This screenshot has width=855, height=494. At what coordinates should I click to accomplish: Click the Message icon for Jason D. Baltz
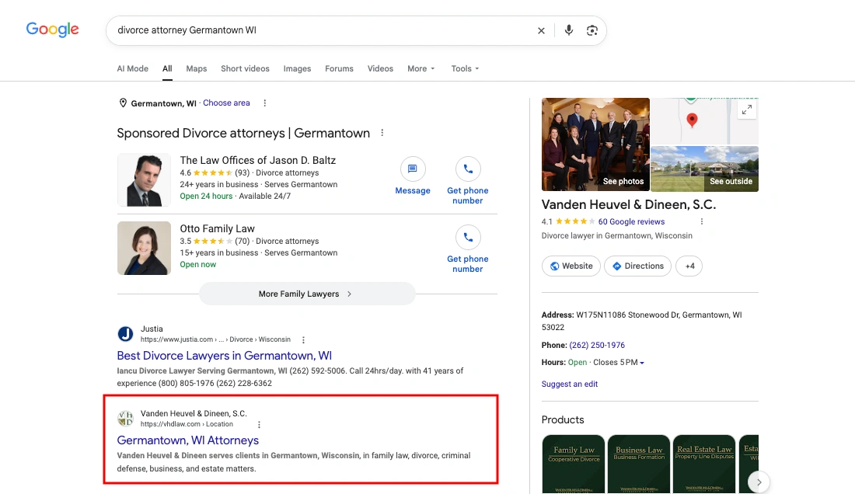pyautogui.click(x=413, y=169)
